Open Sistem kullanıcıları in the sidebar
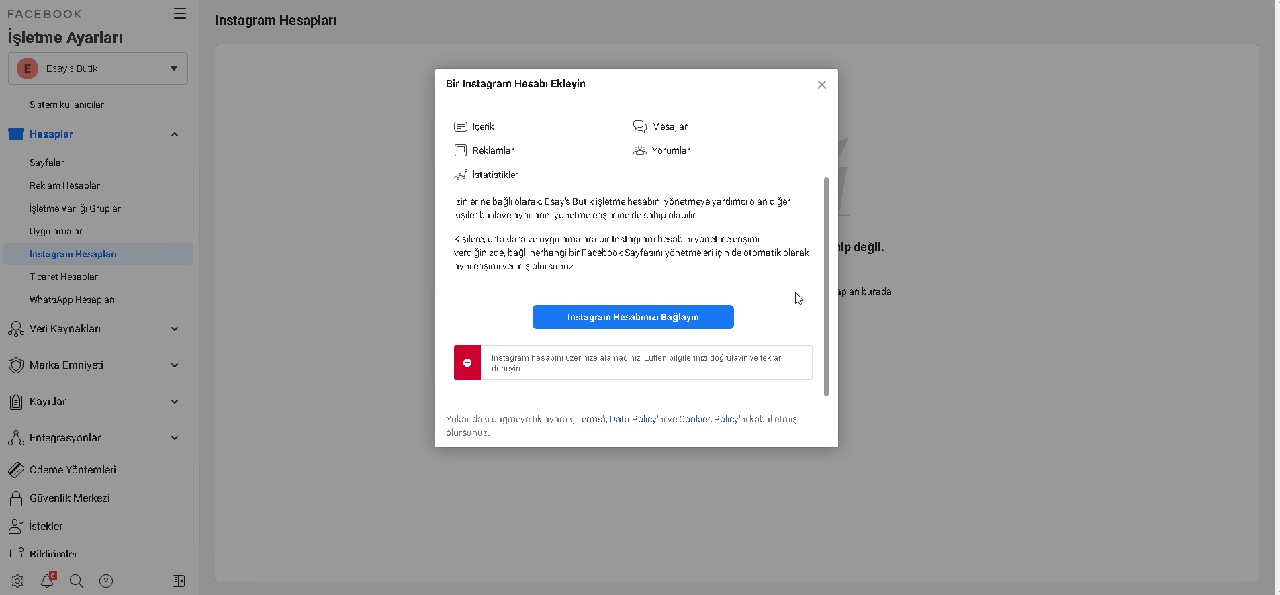The width and height of the screenshot is (1280, 595). tap(68, 105)
